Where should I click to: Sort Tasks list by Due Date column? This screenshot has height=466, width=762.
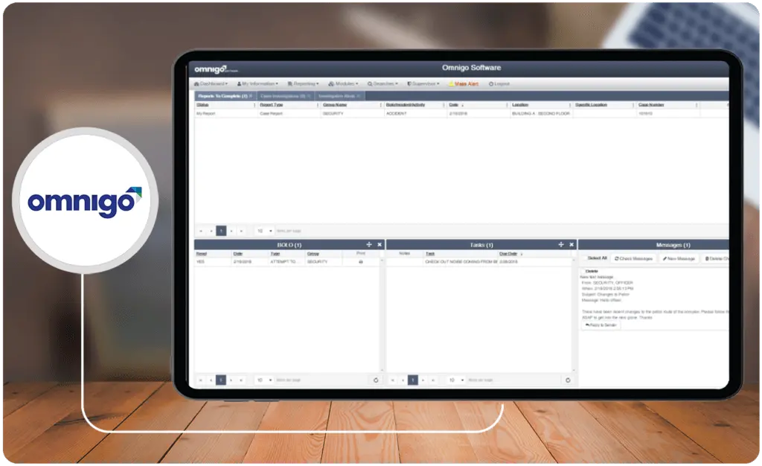[508, 254]
